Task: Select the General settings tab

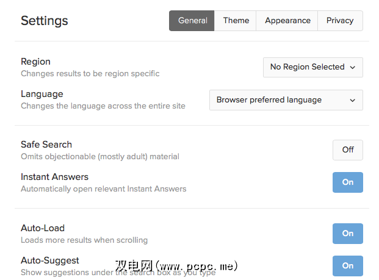Action: click(x=192, y=21)
